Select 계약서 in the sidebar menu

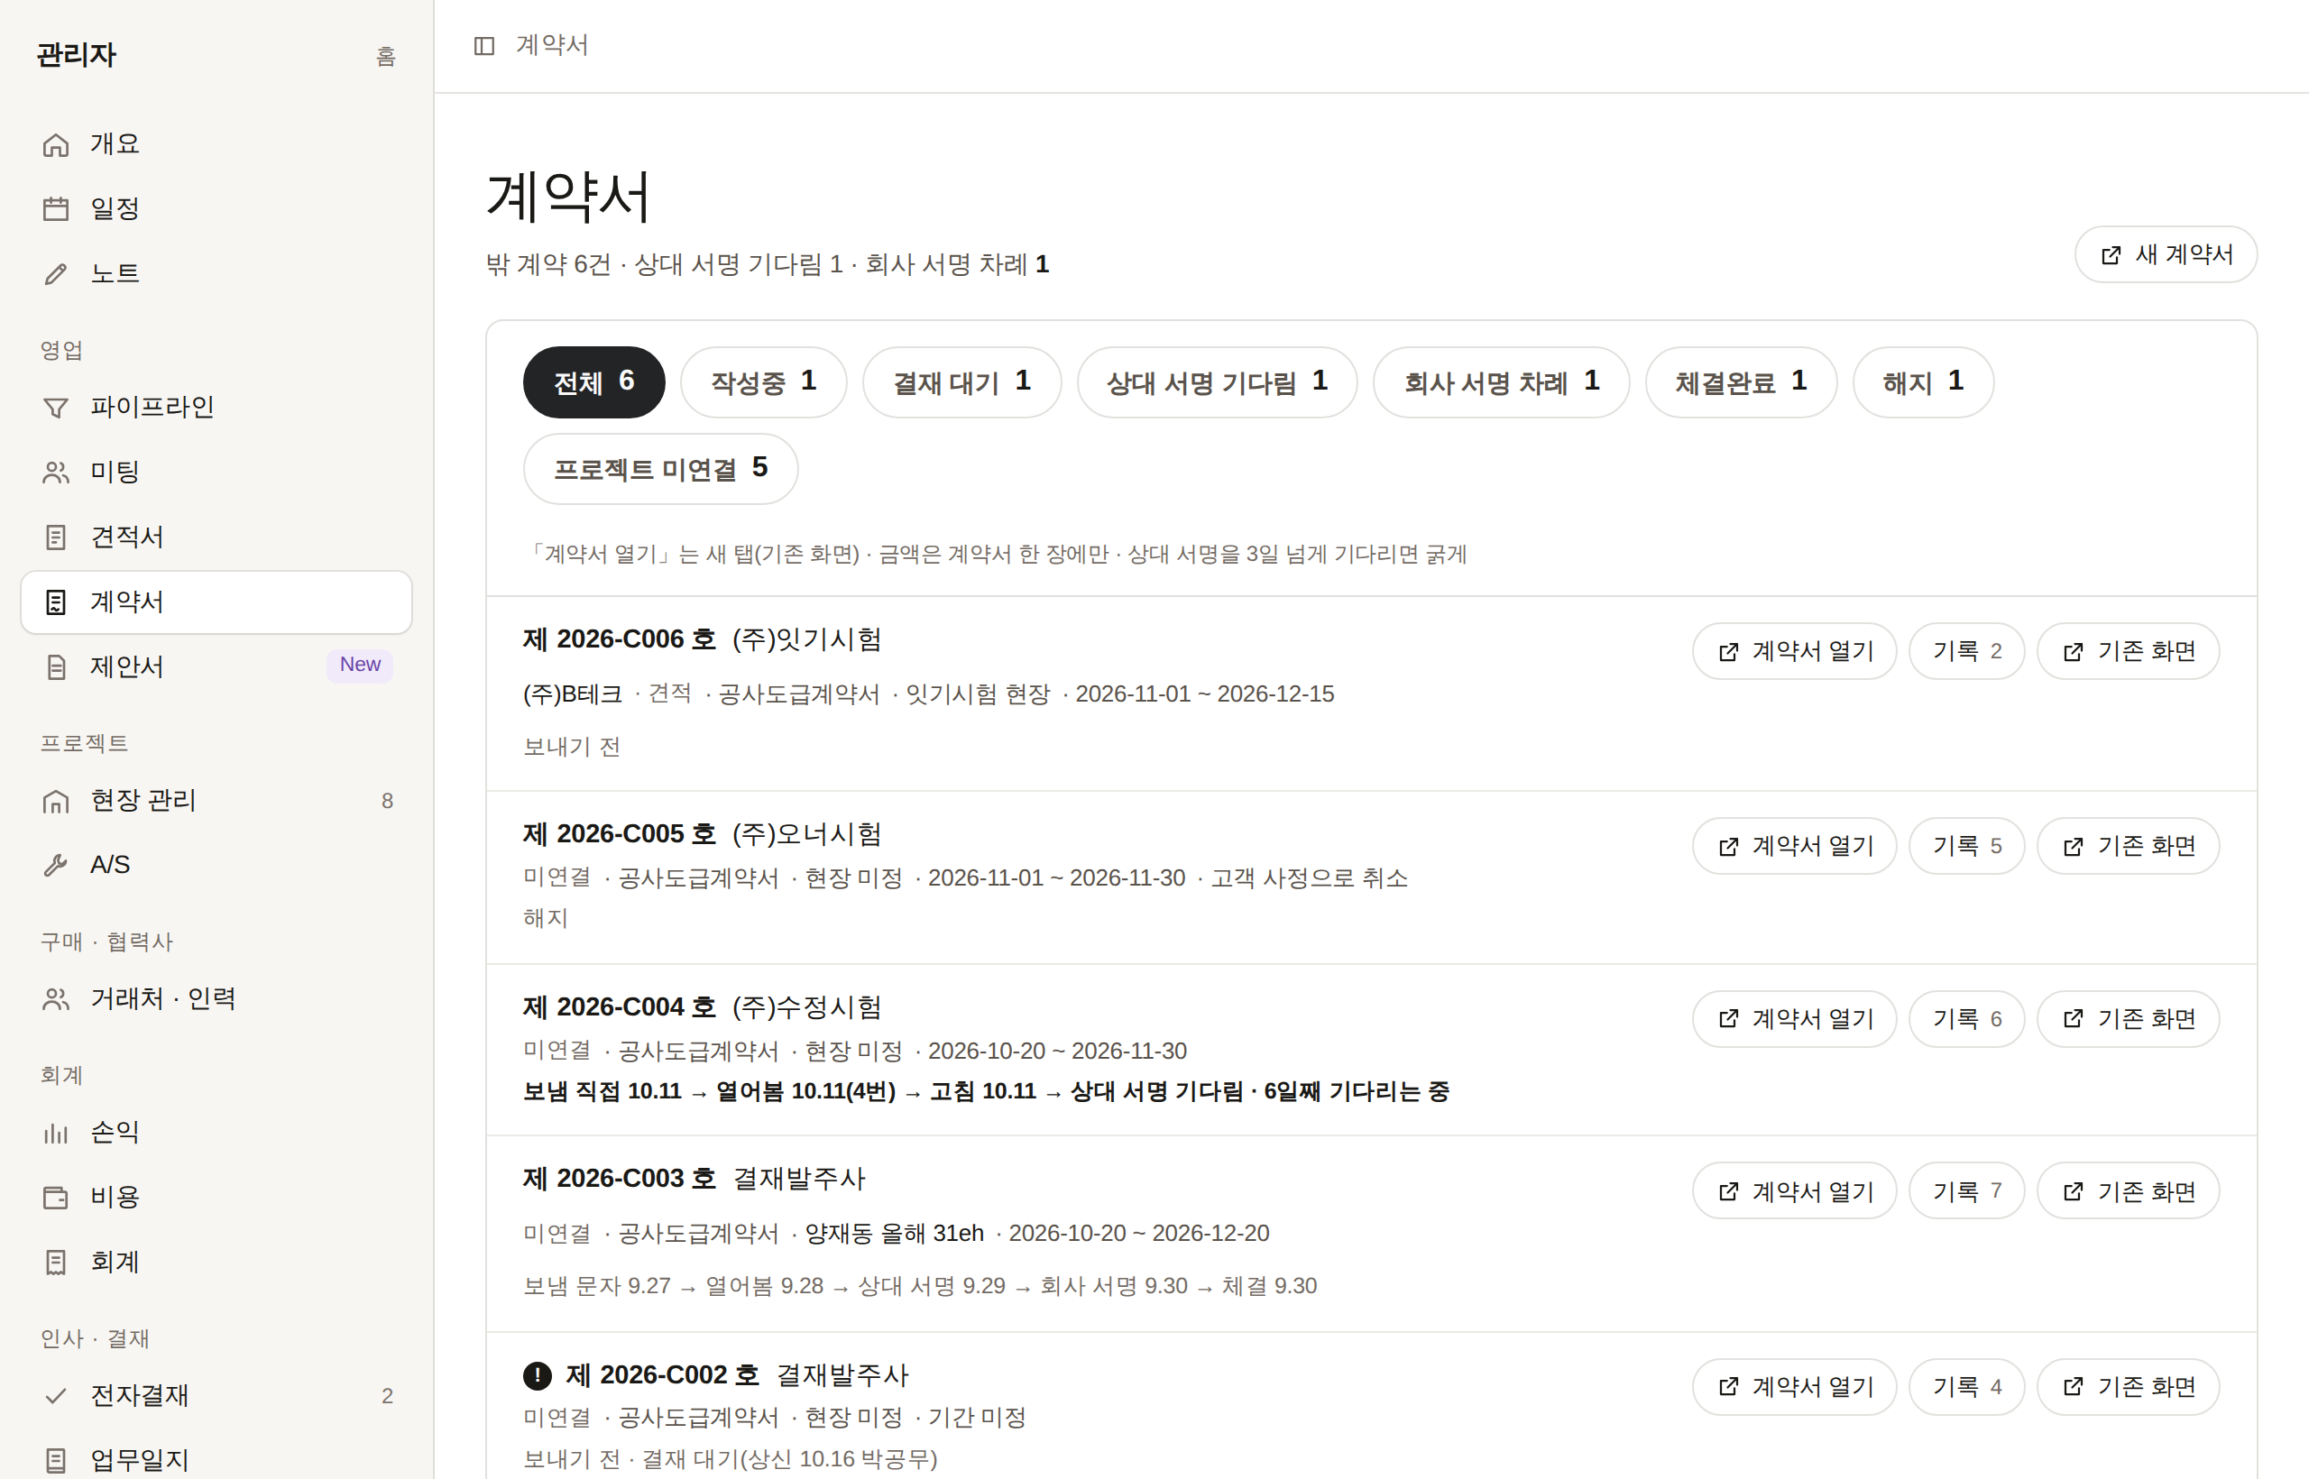coord(216,602)
